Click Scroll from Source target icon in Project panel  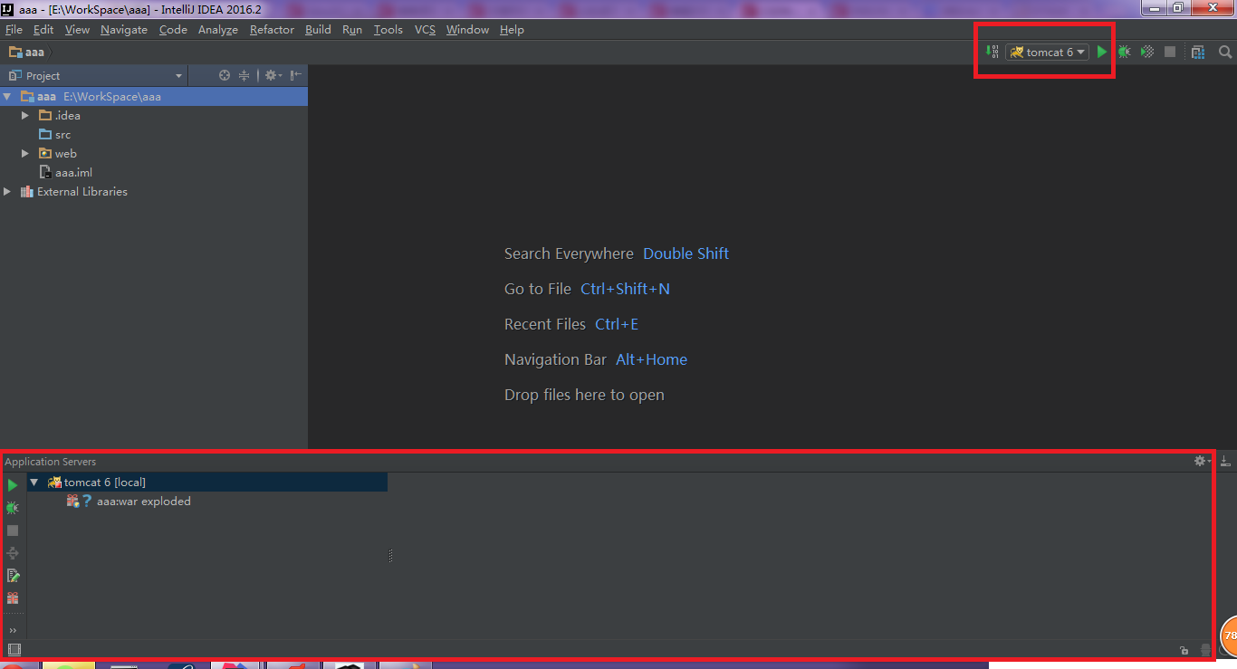225,75
